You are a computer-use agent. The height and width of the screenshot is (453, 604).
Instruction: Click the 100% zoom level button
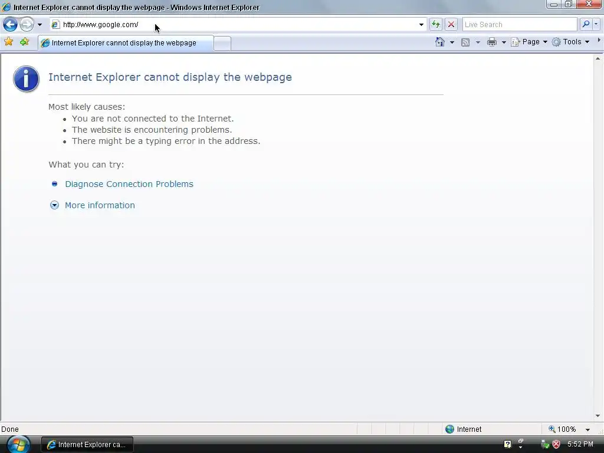coord(562,429)
